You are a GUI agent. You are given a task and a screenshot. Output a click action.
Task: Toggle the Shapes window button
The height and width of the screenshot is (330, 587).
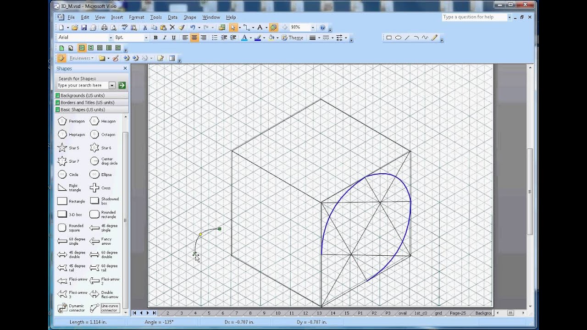click(222, 27)
